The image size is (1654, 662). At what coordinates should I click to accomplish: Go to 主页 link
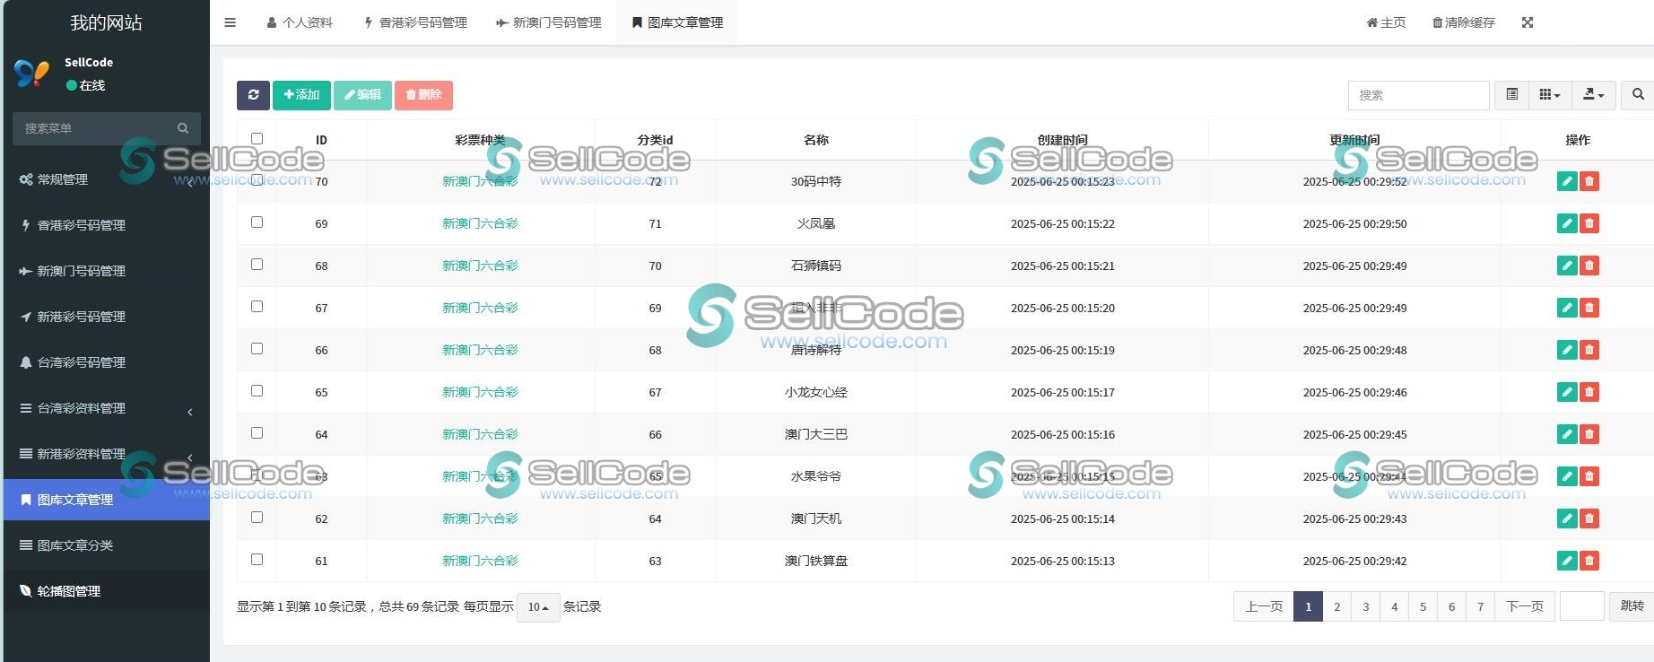(1386, 22)
